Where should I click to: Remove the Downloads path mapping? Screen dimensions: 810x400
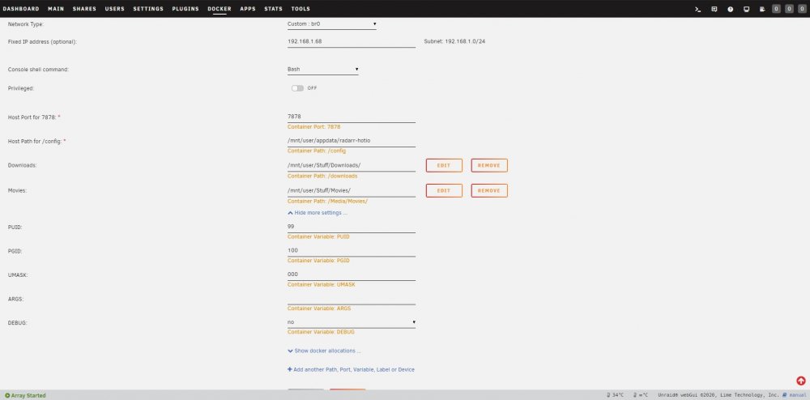pyautogui.click(x=489, y=165)
